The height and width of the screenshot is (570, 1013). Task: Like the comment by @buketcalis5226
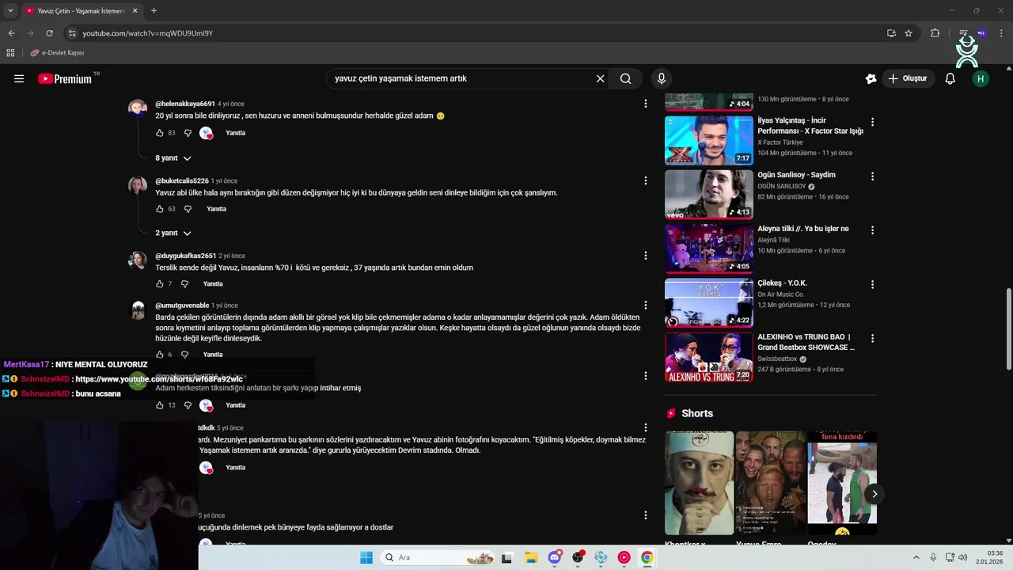tap(160, 209)
